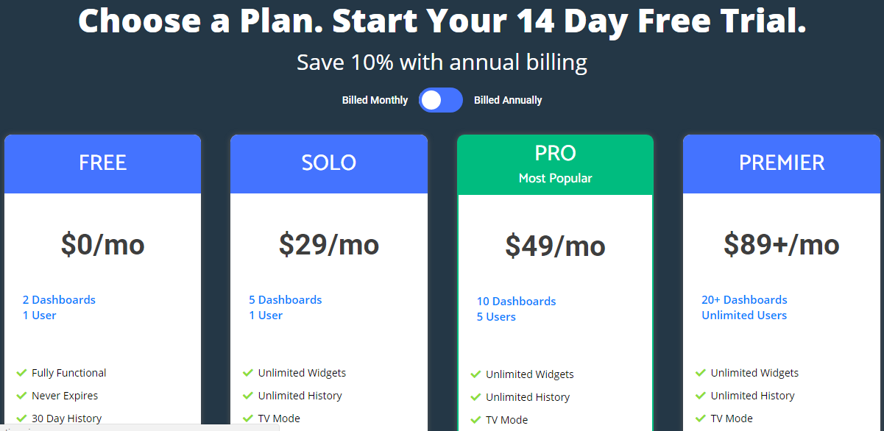Viewport: 884px width, 431px height.
Task: Click PREMIER plan's Unlimited History checkmark
Action: click(x=701, y=396)
